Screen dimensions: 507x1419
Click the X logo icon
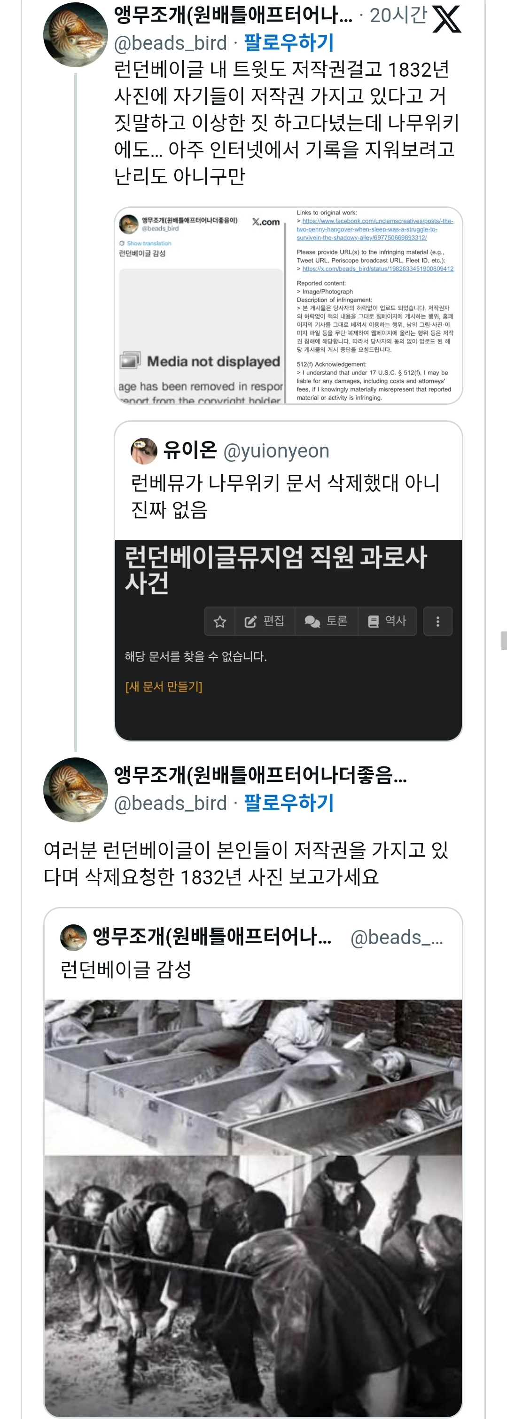446,20
